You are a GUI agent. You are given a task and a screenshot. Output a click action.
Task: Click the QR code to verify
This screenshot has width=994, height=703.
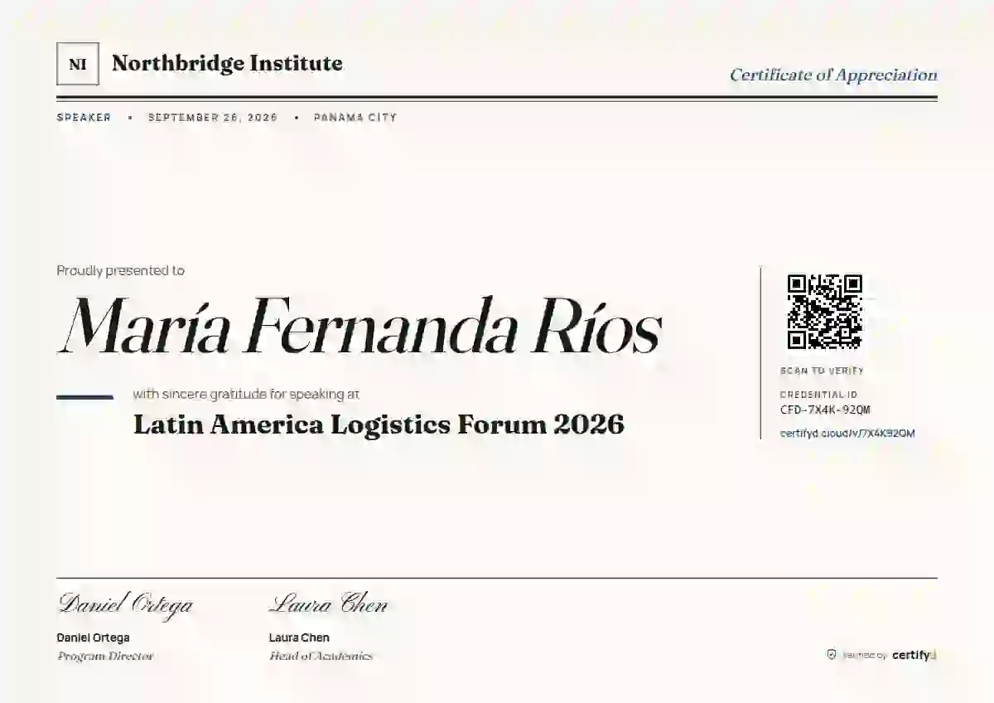(824, 312)
